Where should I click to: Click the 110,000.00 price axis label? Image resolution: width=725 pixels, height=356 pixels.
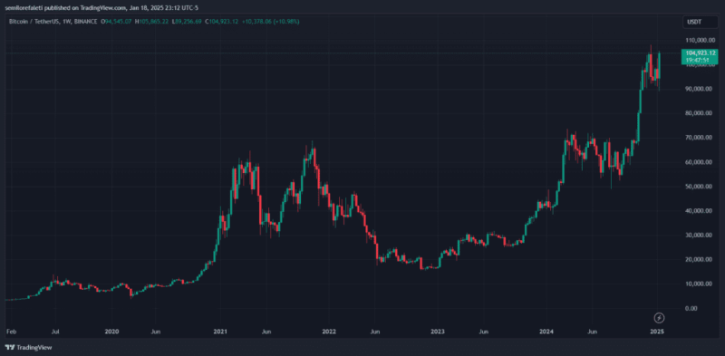[x=700, y=40]
